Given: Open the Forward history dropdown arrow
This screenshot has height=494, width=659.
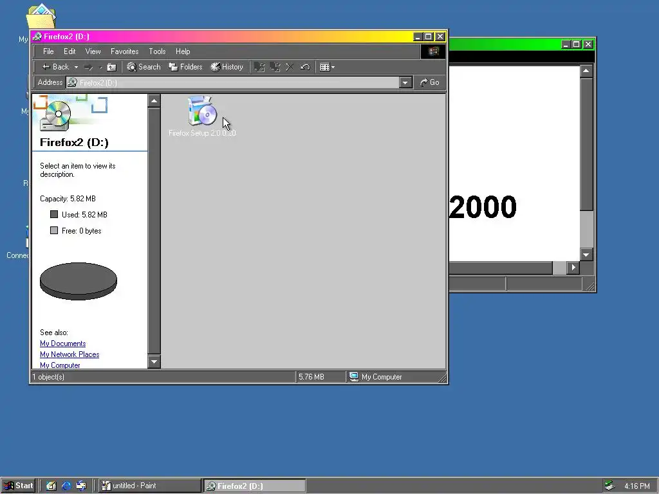Looking at the screenshot, I should point(100,67).
